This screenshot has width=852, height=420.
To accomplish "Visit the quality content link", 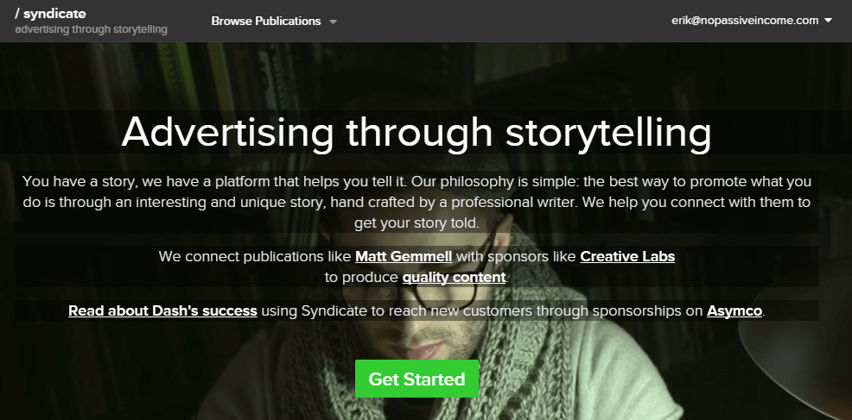I will (x=454, y=278).
